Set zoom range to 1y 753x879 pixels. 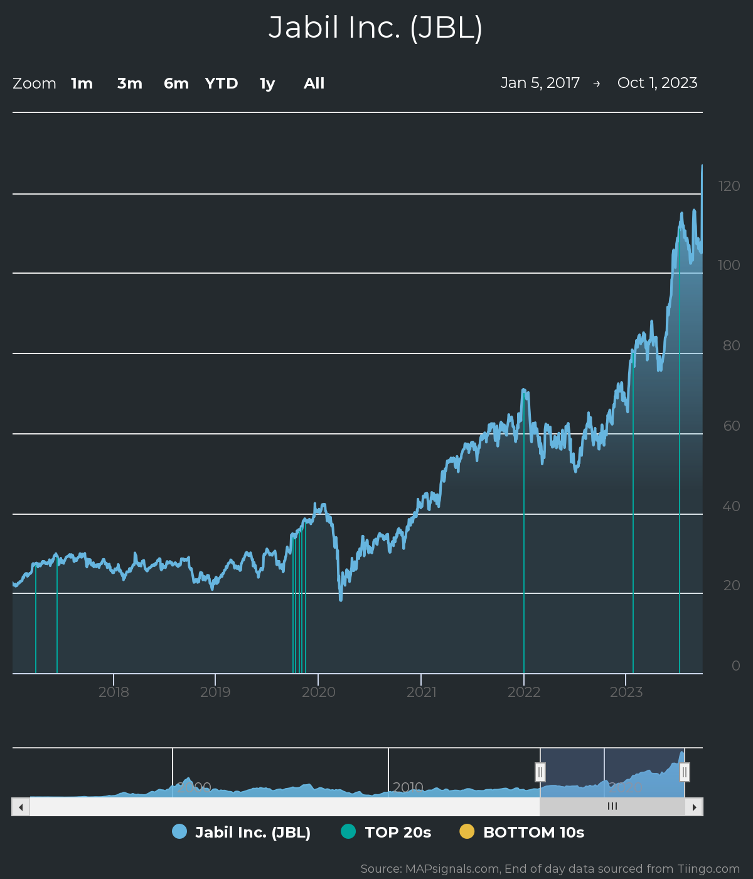pyautogui.click(x=267, y=84)
